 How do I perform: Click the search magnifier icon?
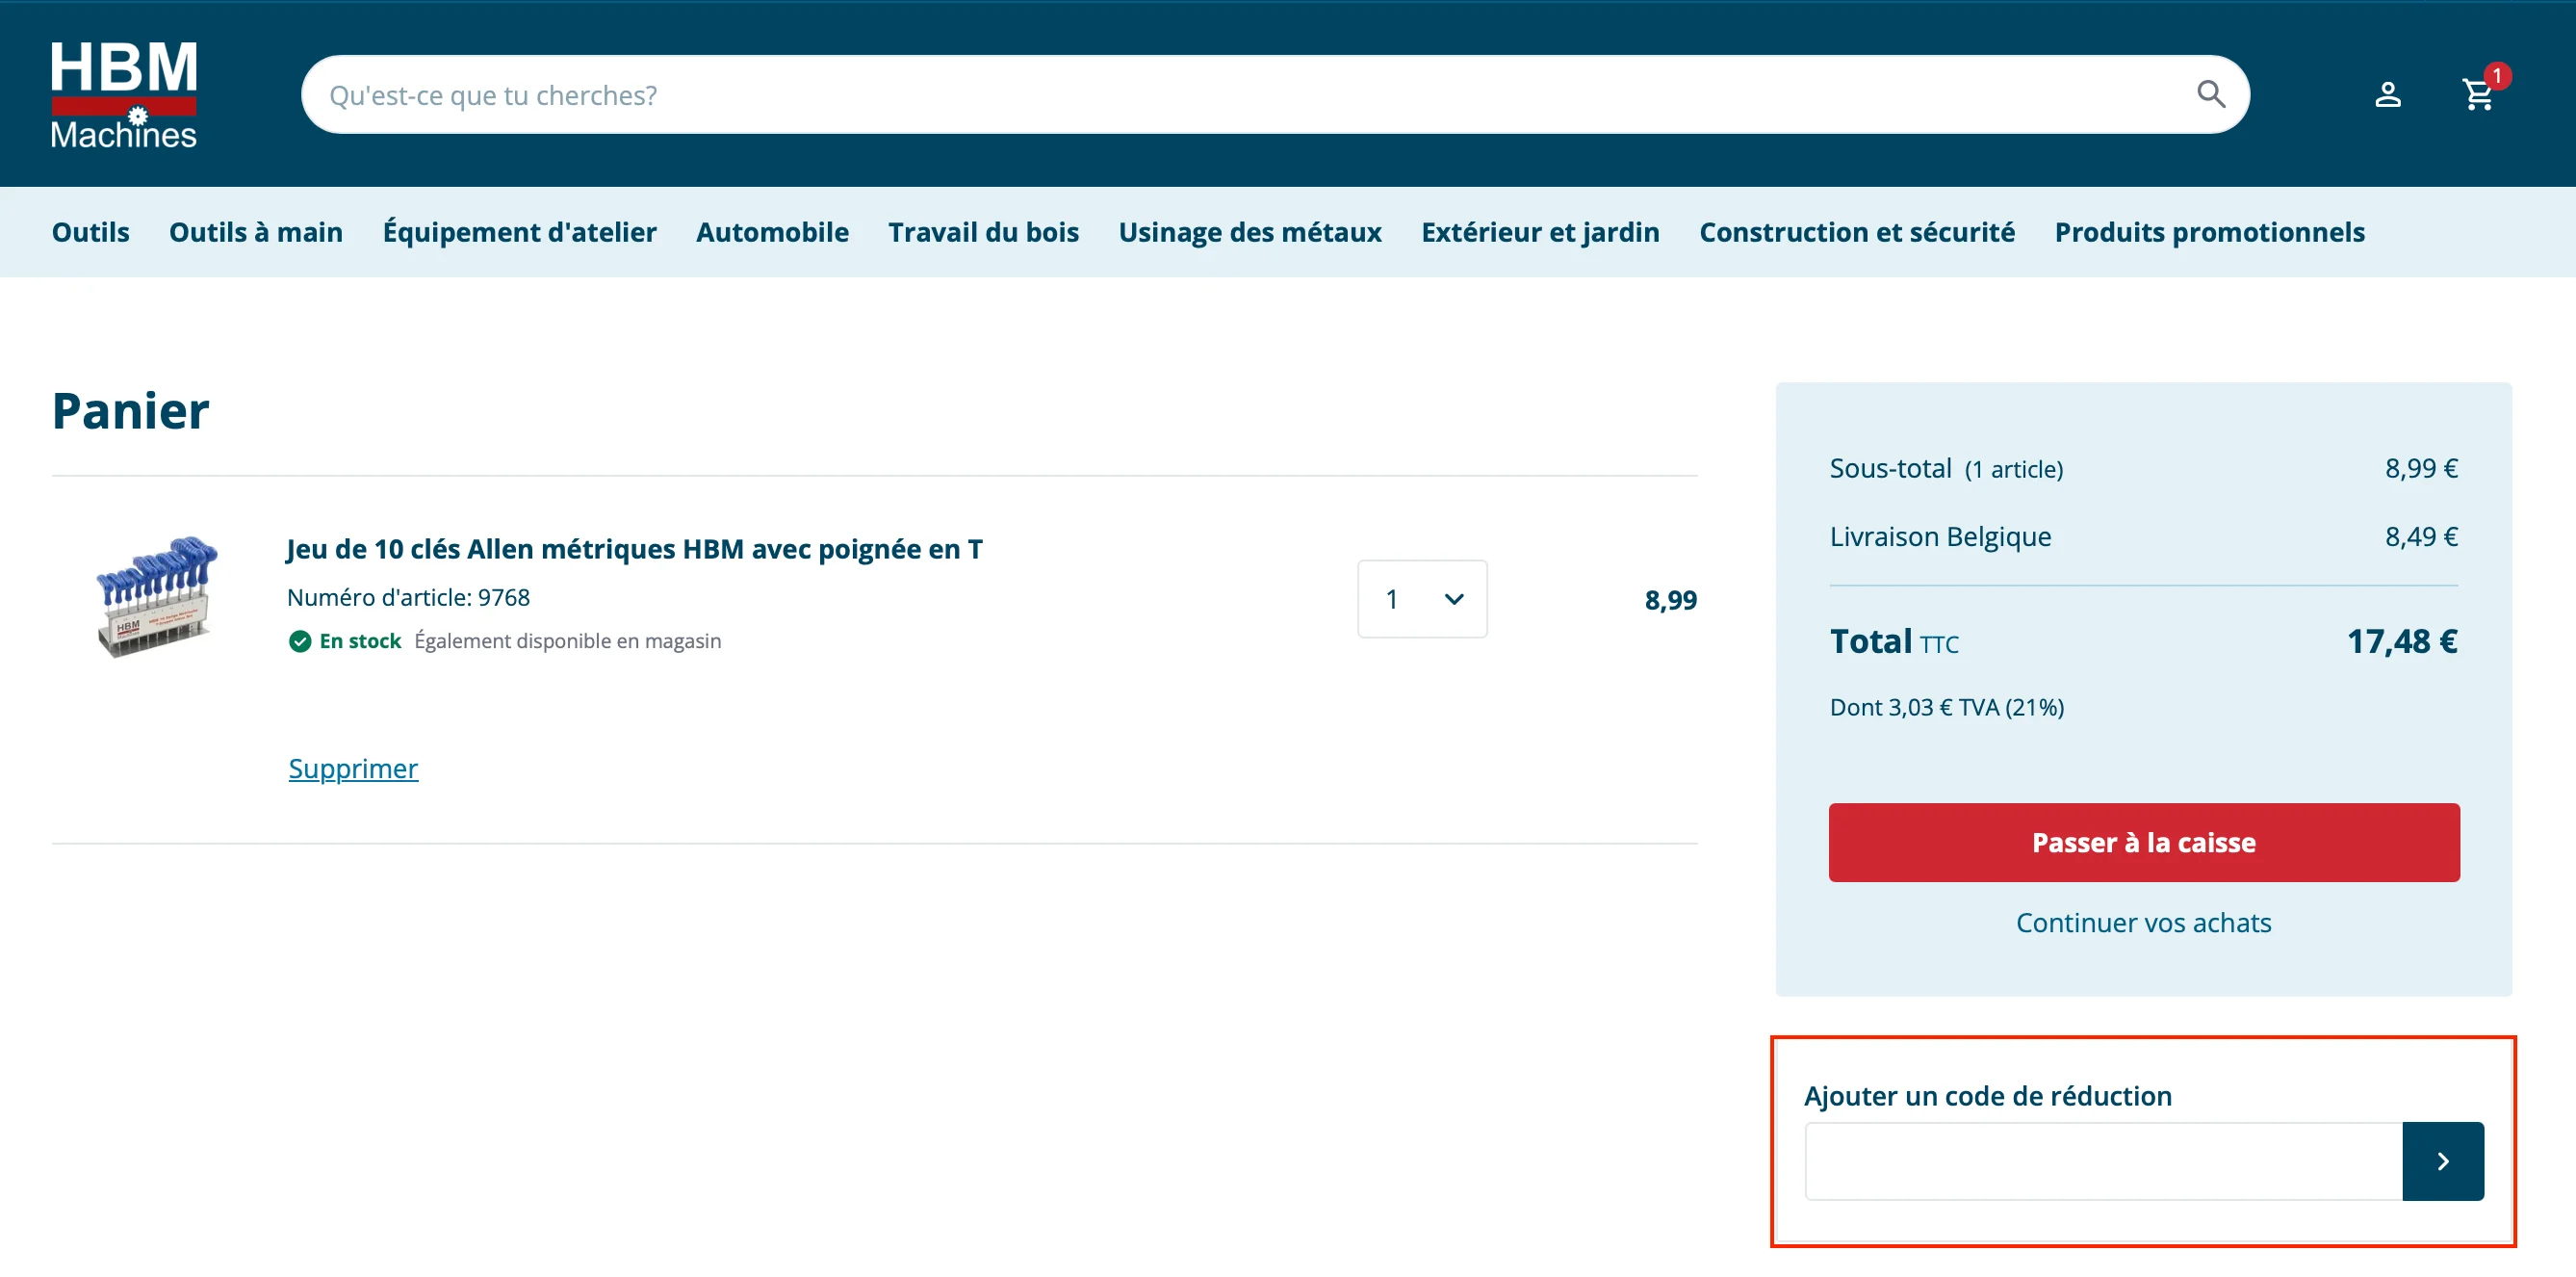(2211, 94)
